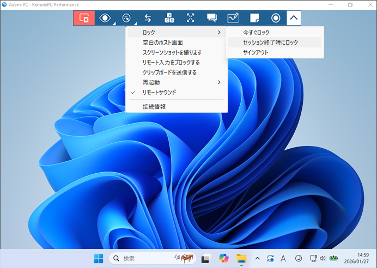Open the Windows Start button
377x268 pixels.
[99, 259]
